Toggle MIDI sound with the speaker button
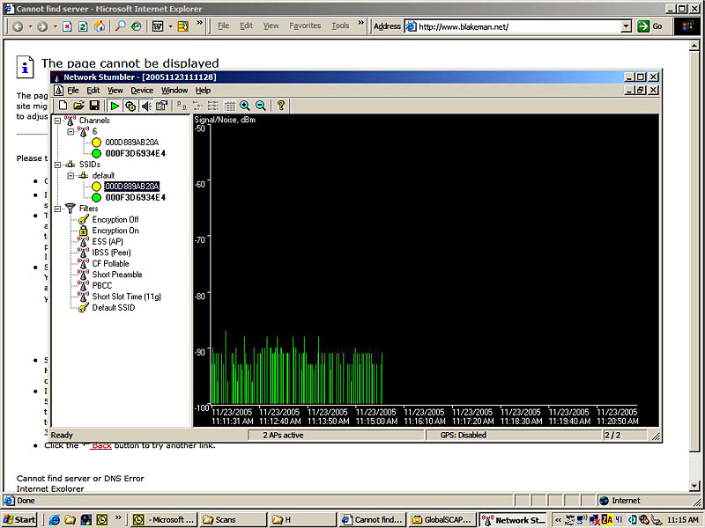705x528 pixels. pos(145,106)
